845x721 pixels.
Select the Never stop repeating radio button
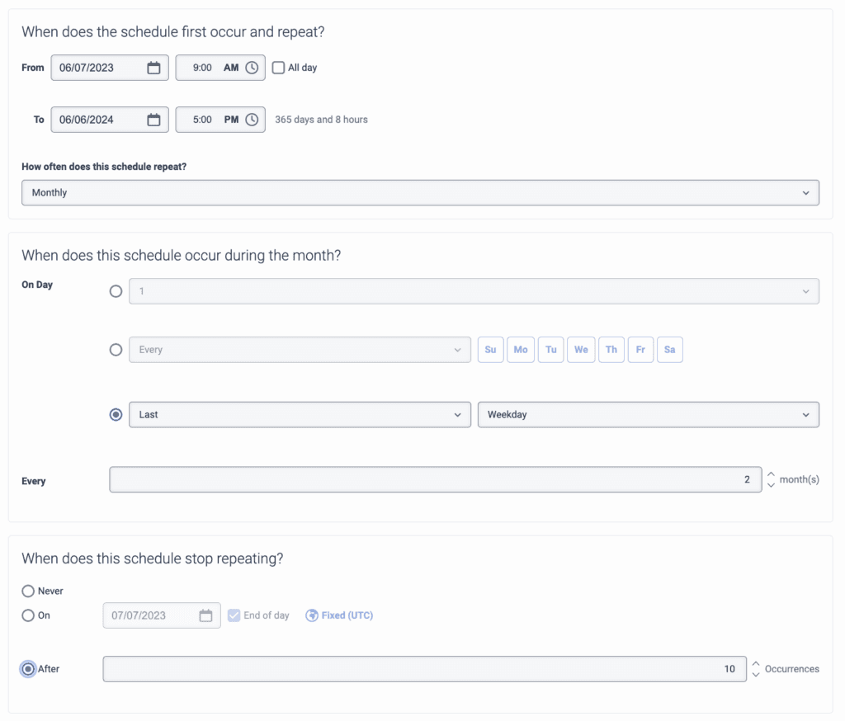[28, 591]
